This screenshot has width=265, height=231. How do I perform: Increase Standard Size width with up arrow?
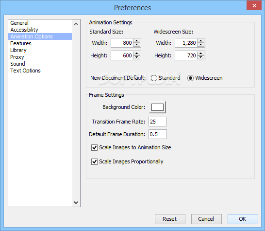click(136, 41)
